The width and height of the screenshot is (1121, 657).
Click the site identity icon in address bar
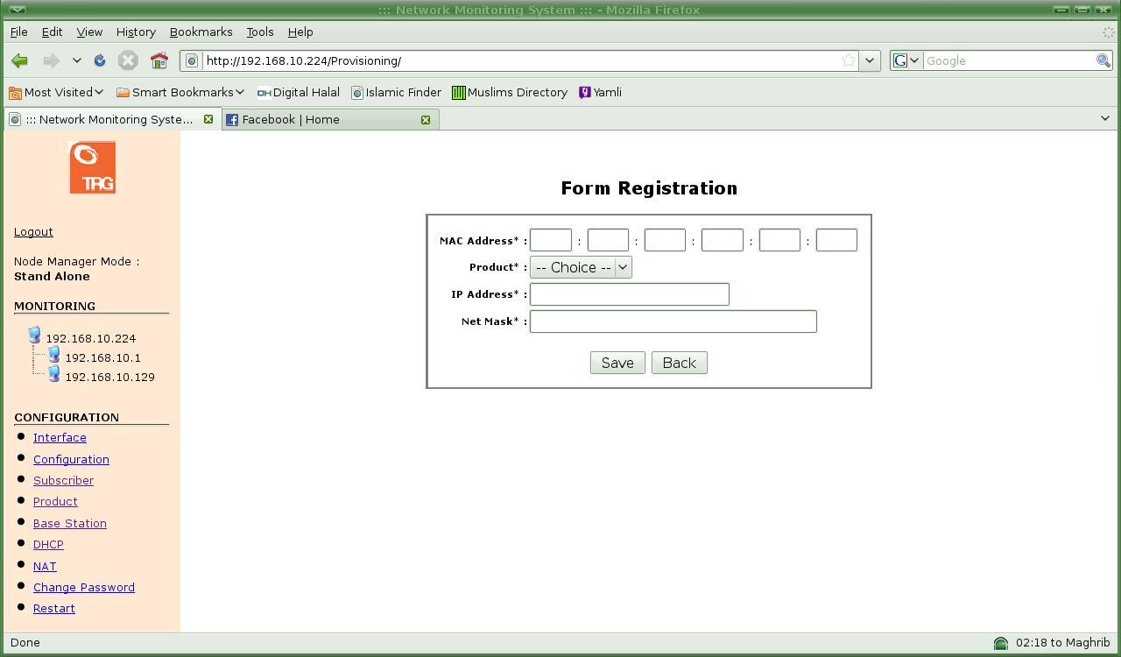pyautogui.click(x=192, y=60)
